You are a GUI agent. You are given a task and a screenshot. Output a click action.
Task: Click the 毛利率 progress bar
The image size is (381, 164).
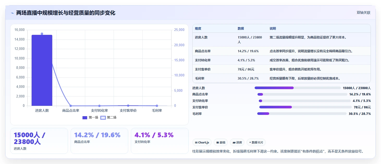tap(302, 114)
